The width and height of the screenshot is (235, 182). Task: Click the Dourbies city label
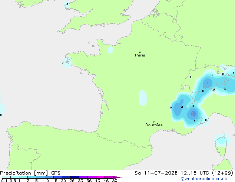154,125
